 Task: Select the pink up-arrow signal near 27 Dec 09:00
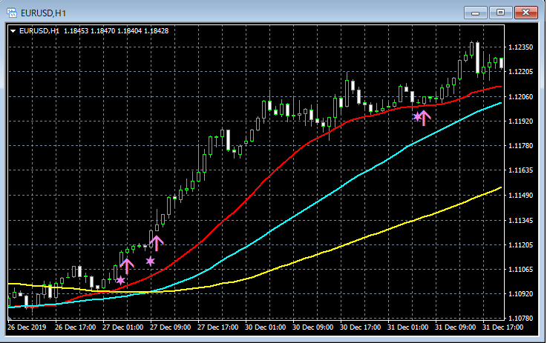click(x=157, y=243)
